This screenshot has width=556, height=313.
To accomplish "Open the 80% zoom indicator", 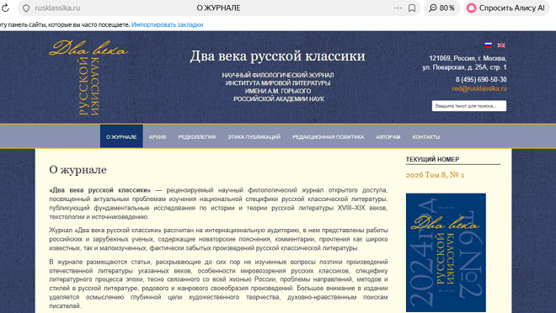I will (441, 8).
